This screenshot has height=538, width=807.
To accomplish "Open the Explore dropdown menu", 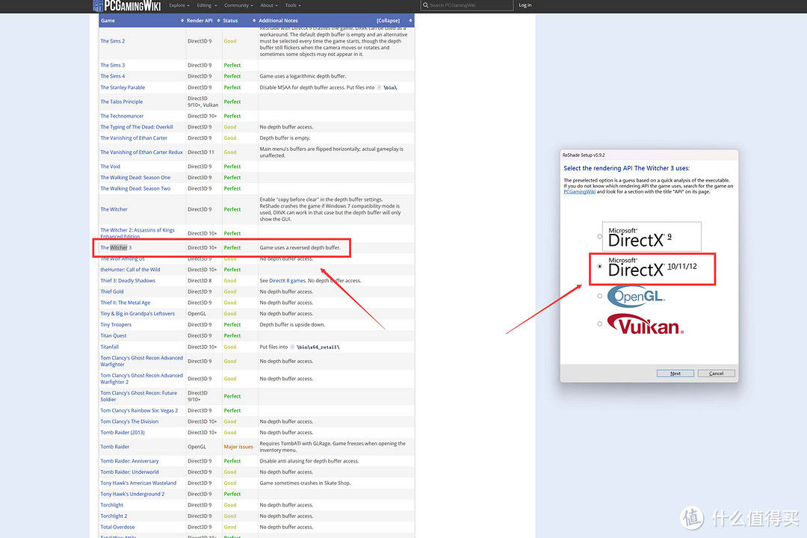I will click(x=179, y=5).
